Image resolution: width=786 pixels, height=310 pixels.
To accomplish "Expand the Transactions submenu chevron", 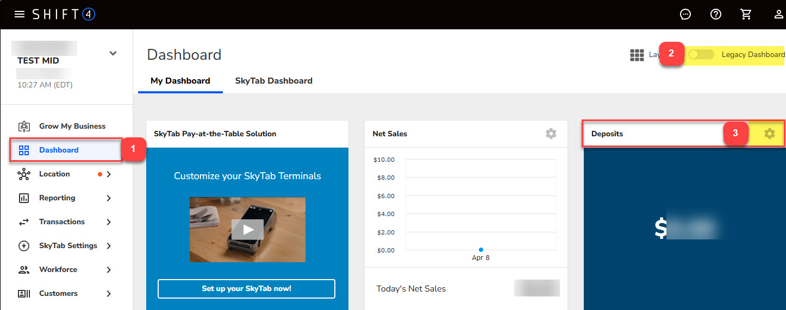I will coord(109,222).
